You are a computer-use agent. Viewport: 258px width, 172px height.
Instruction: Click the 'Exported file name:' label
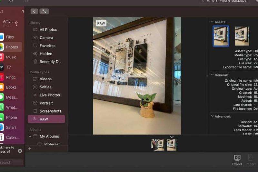coord(237,67)
